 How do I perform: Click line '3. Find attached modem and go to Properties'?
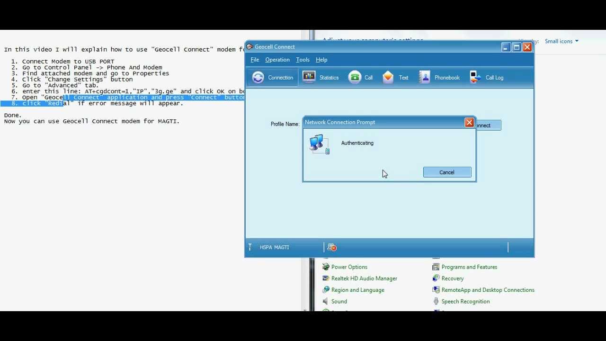[x=90, y=73]
